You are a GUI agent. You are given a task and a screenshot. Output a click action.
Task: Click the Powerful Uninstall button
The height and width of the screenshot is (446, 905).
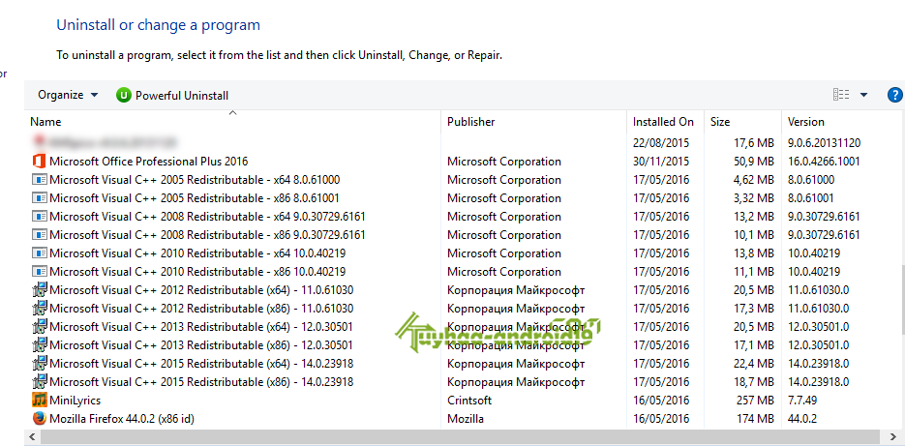[x=172, y=95]
